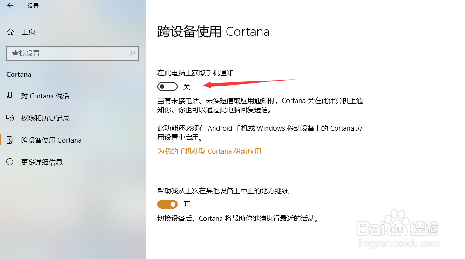This screenshot has height=259, width=465.
Task: Click the info icon beside 更多详细信息
Action: pos(10,162)
